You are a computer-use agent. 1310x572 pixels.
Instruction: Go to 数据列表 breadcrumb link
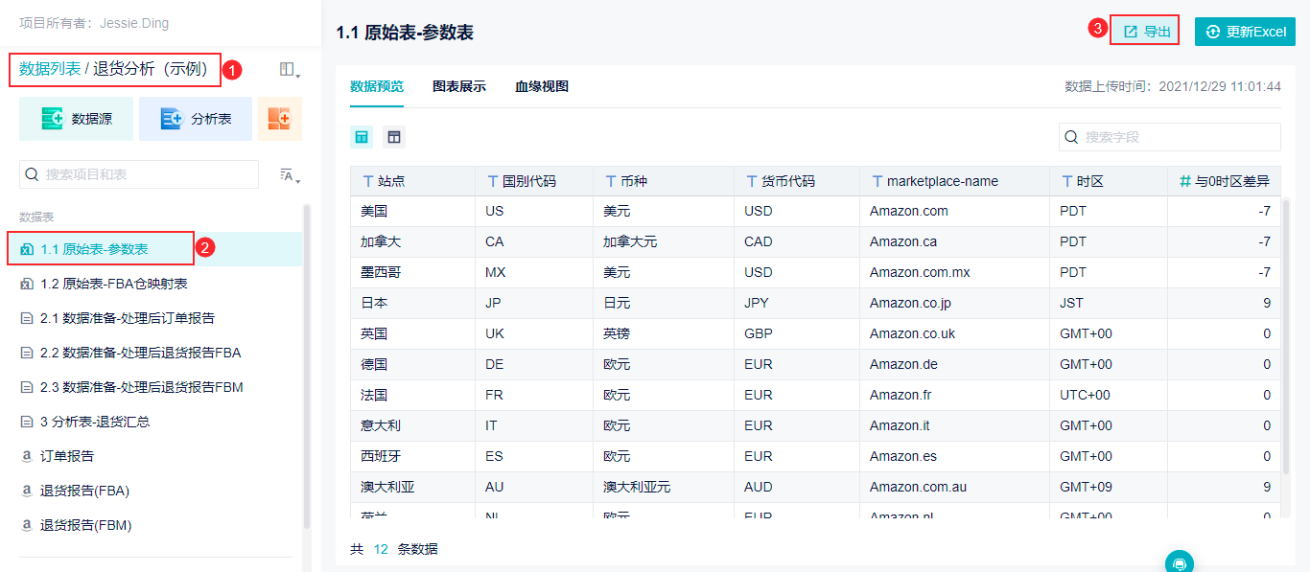(50, 69)
